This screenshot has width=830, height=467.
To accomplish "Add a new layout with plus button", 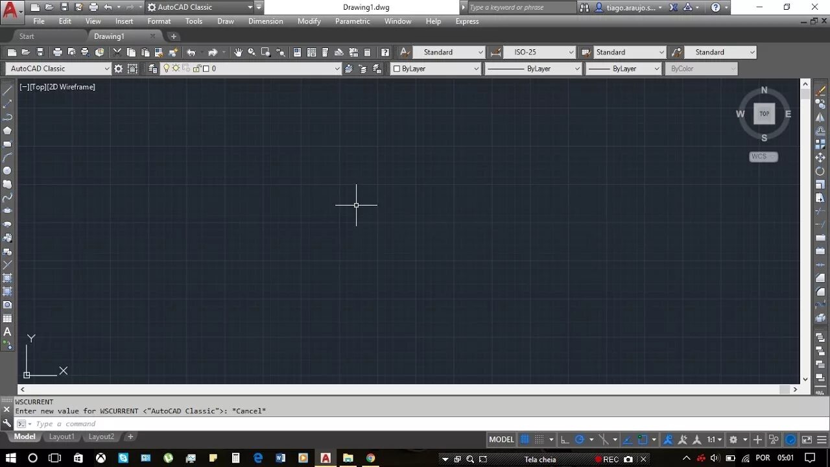I will [x=130, y=437].
